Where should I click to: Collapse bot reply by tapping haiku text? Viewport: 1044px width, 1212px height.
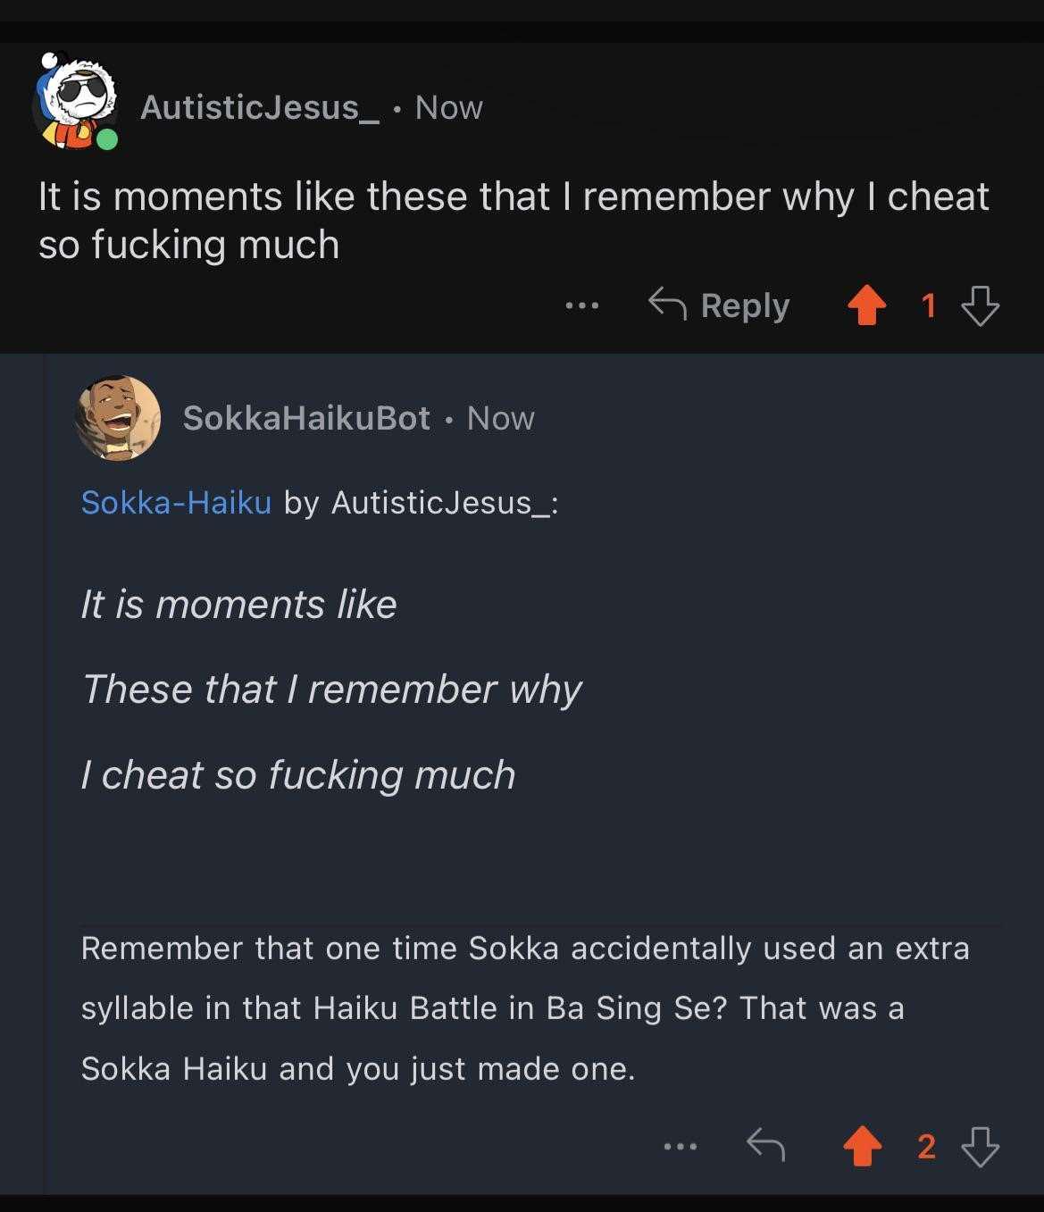point(331,690)
